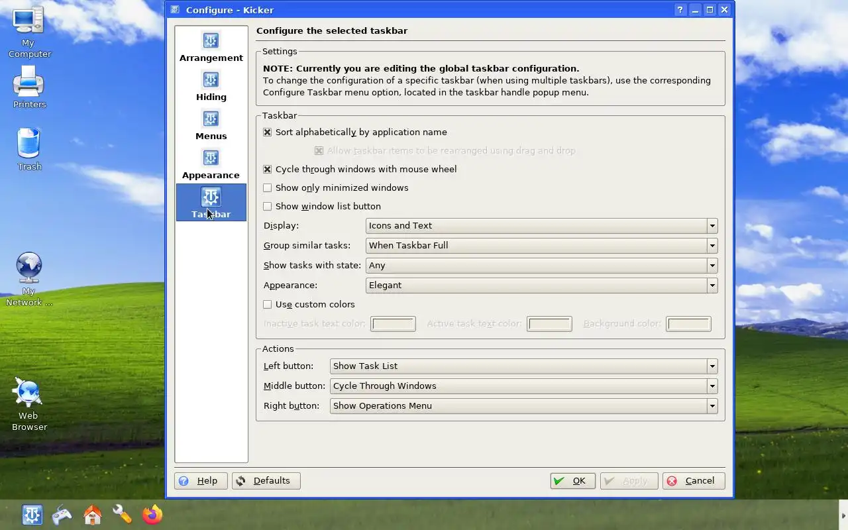
Task: Launch Web Browser desktop icon
Action: [x=29, y=404]
